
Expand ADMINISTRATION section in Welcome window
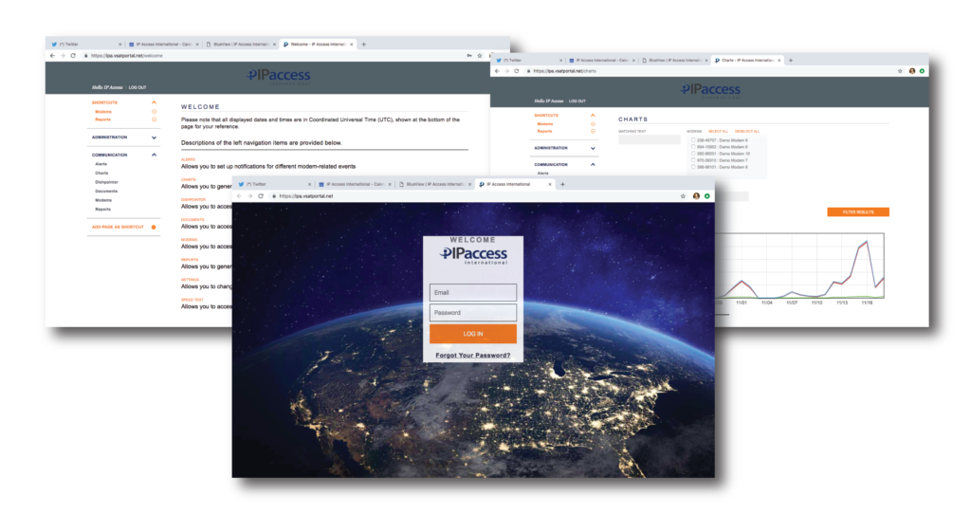pyautogui.click(x=154, y=138)
